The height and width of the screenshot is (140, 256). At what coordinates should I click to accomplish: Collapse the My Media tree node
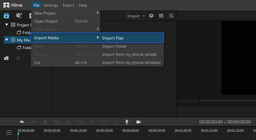point(7,40)
